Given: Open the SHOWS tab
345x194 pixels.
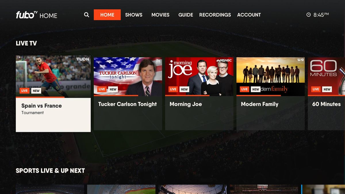Looking at the screenshot, I should click(x=134, y=15).
